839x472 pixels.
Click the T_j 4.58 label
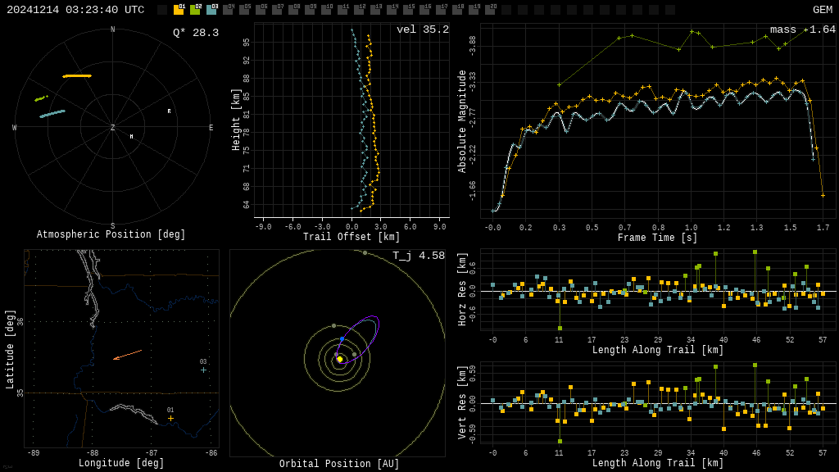click(x=418, y=256)
